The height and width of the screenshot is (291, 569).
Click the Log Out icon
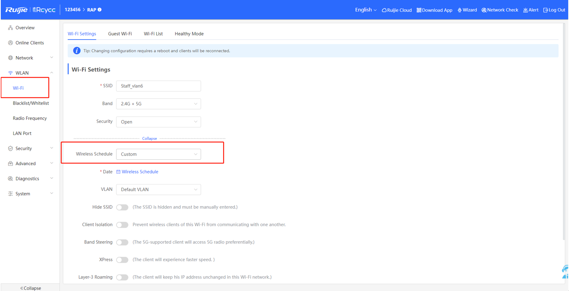(x=546, y=10)
